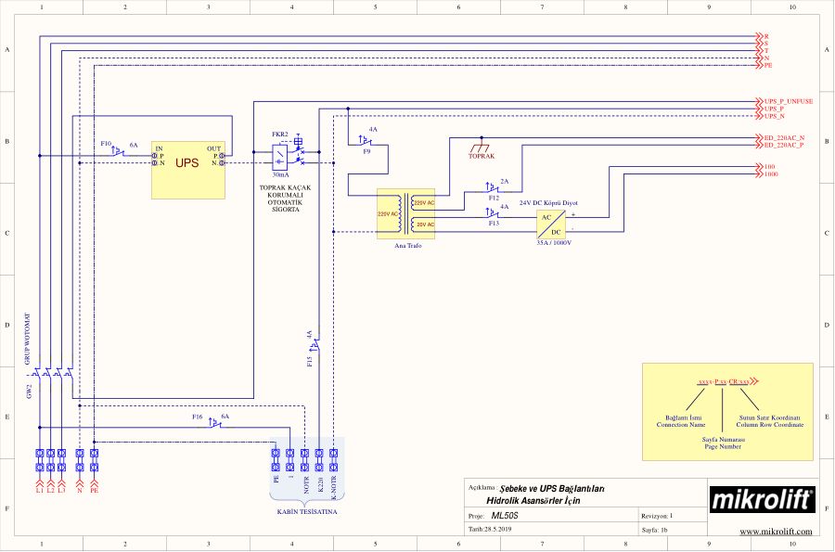This screenshot has height=552, width=835.
Task: Select the F16 6A fuse symbol
Action: [215, 424]
